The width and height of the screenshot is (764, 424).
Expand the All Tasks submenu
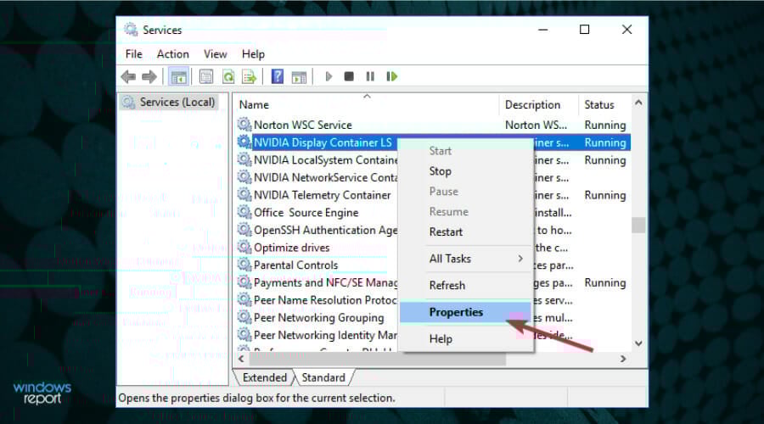pos(466,259)
